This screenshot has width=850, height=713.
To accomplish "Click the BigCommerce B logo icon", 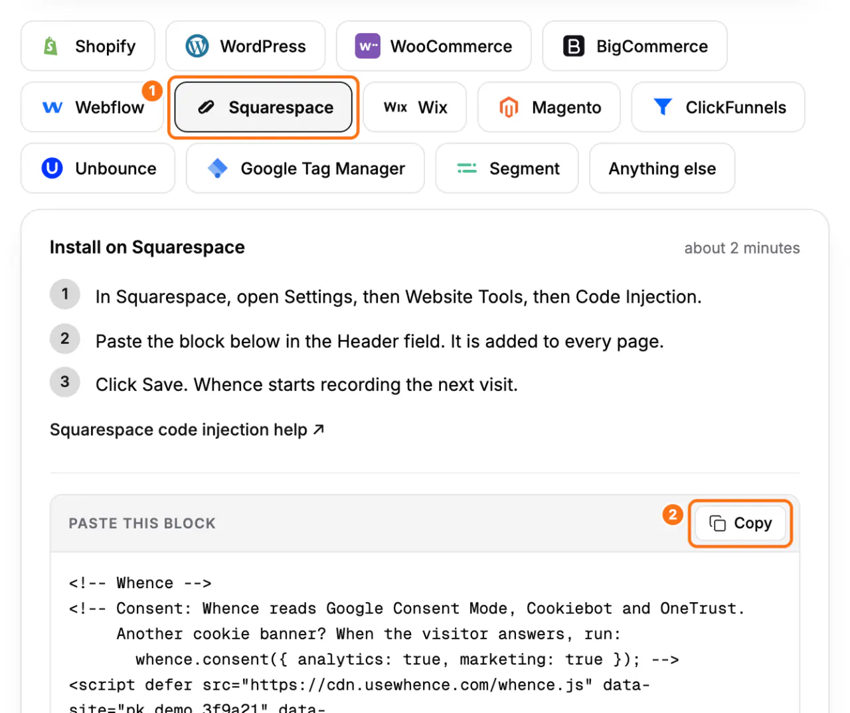I will [574, 46].
